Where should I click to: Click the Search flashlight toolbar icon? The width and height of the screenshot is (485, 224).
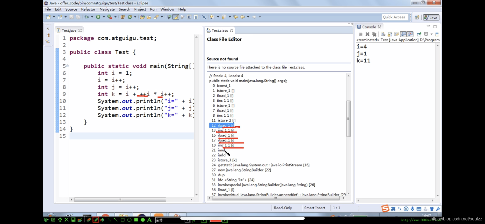click(x=156, y=17)
